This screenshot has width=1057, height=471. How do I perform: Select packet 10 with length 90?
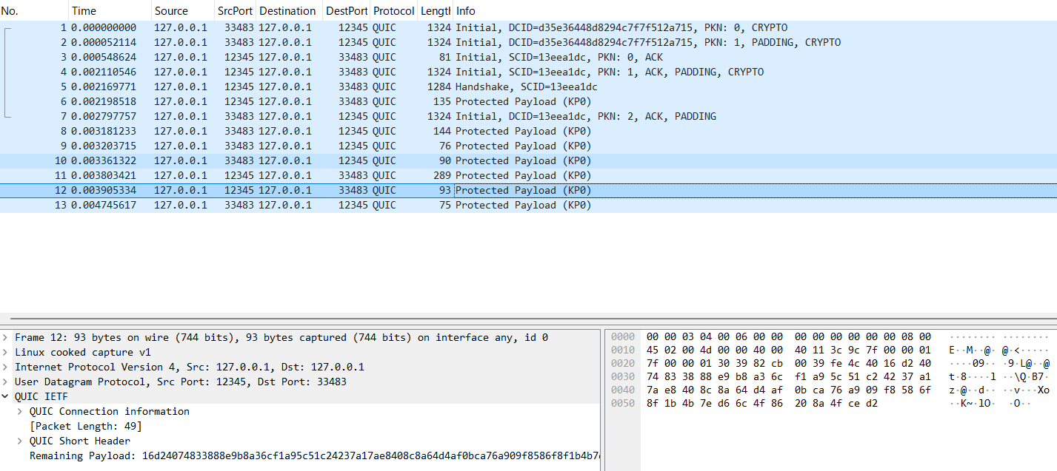click(528, 160)
